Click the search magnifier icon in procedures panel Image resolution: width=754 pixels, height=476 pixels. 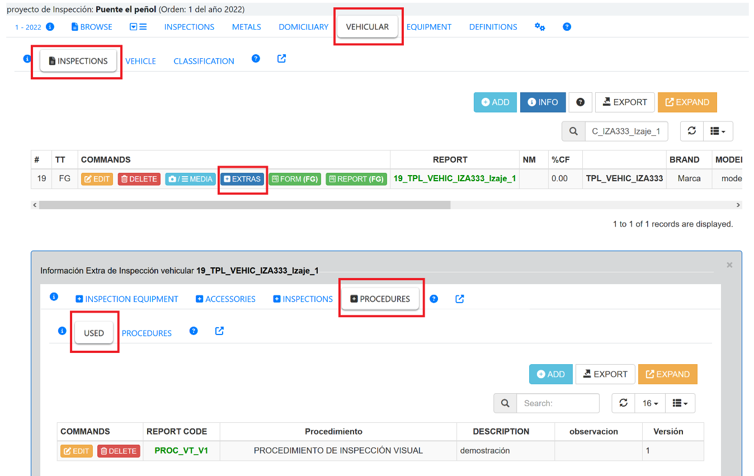pos(505,403)
